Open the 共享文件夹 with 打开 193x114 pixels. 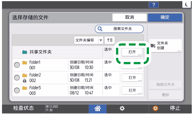point(132,52)
